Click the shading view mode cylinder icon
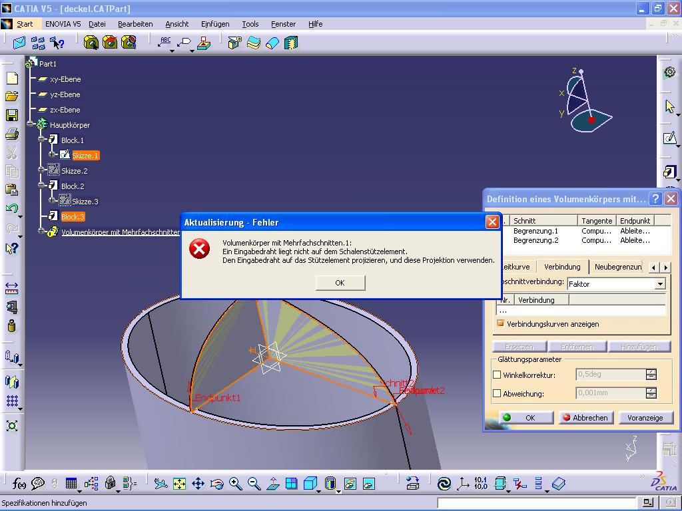 [330, 483]
